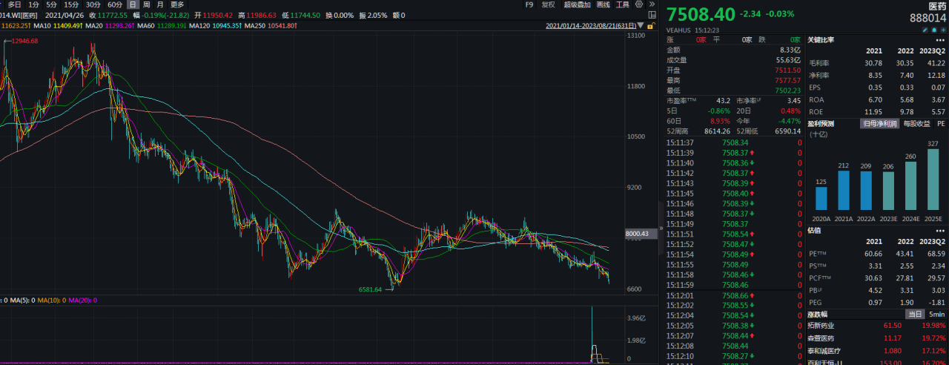Click the pencil edit icon under 888014
Image resolution: width=949 pixels, height=365 pixels.
coord(925,28)
